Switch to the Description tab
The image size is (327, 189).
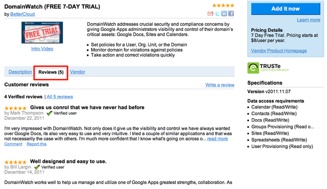coord(20,72)
